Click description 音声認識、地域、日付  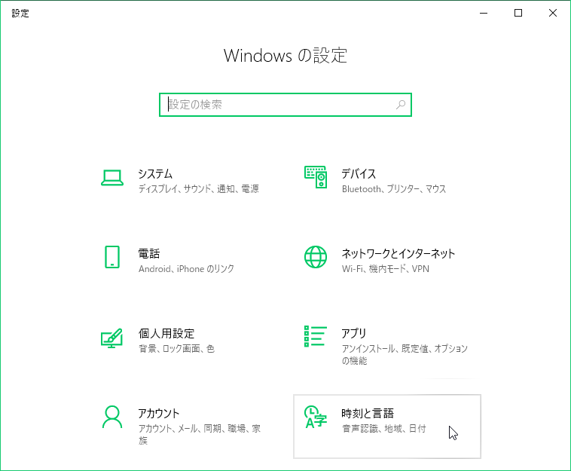click(384, 428)
